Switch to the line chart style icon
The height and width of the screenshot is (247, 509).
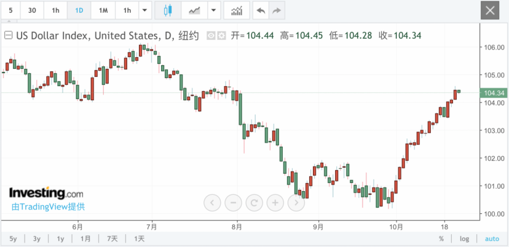194,10
